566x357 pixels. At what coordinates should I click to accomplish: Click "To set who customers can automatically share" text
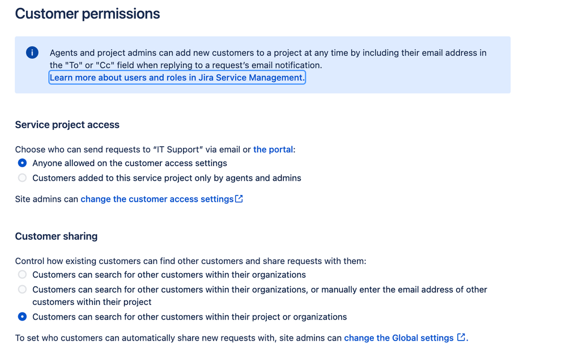coord(178,338)
